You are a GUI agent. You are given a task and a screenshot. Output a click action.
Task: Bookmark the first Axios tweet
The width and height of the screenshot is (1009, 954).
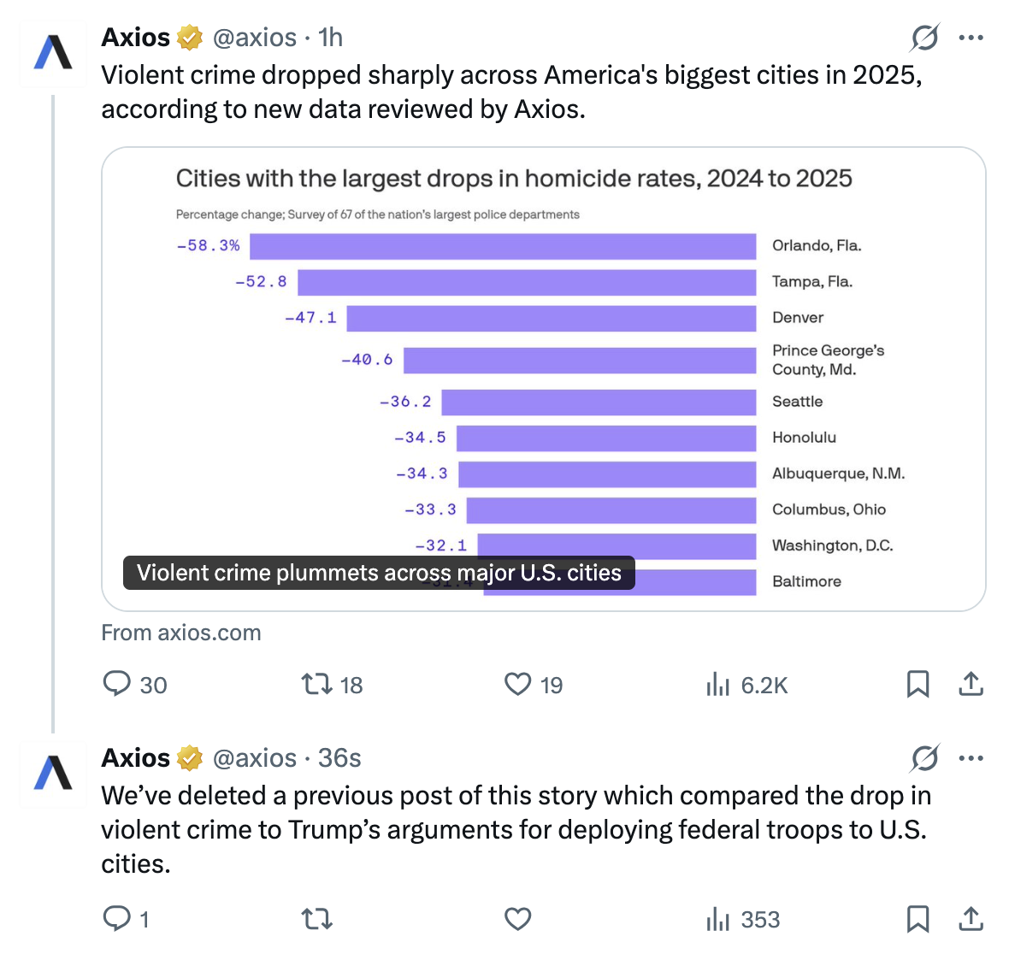click(x=918, y=684)
